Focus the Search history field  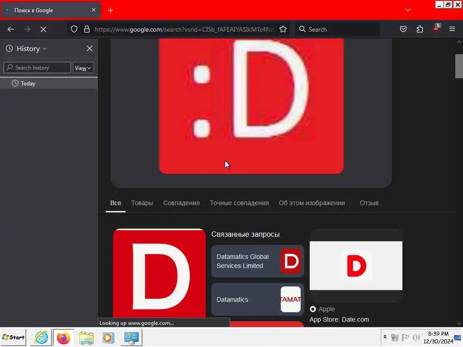click(37, 68)
